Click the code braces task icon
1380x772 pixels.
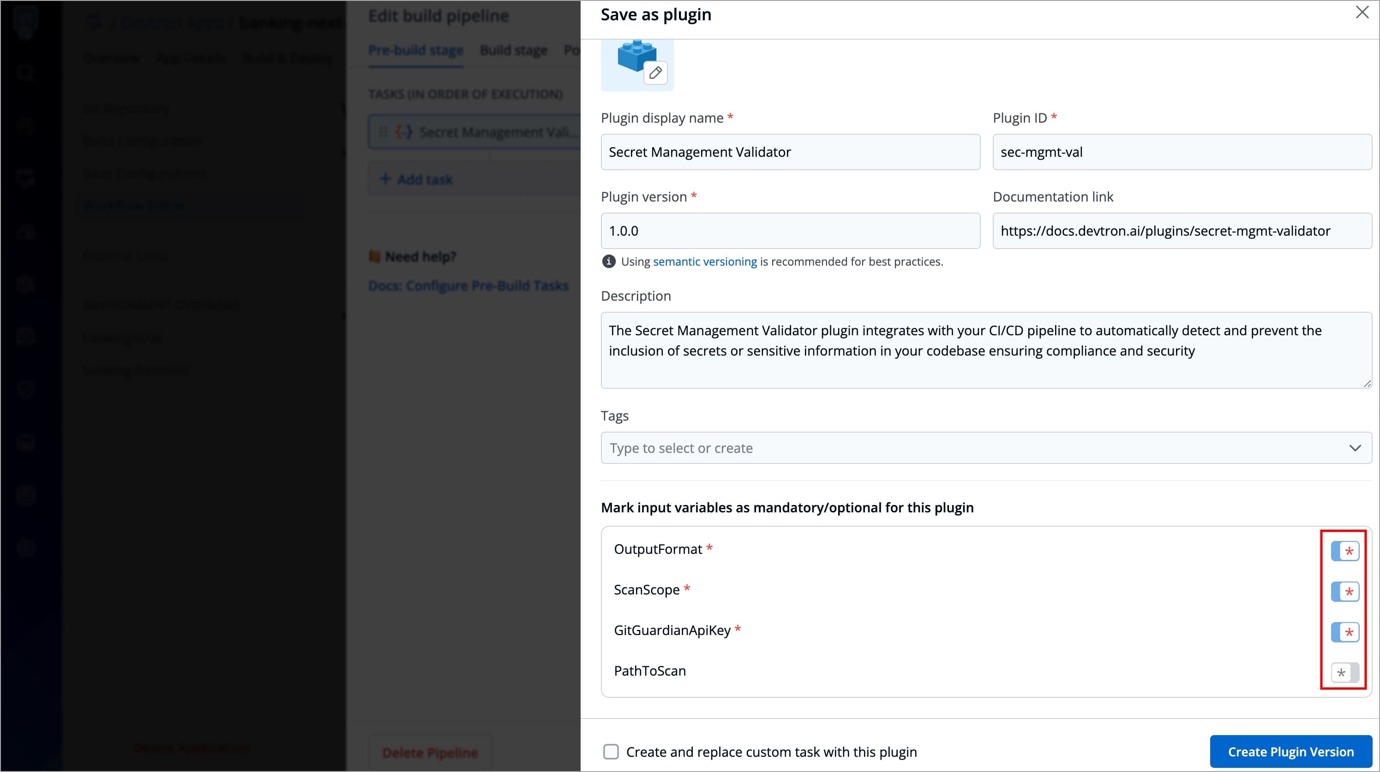click(x=403, y=132)
